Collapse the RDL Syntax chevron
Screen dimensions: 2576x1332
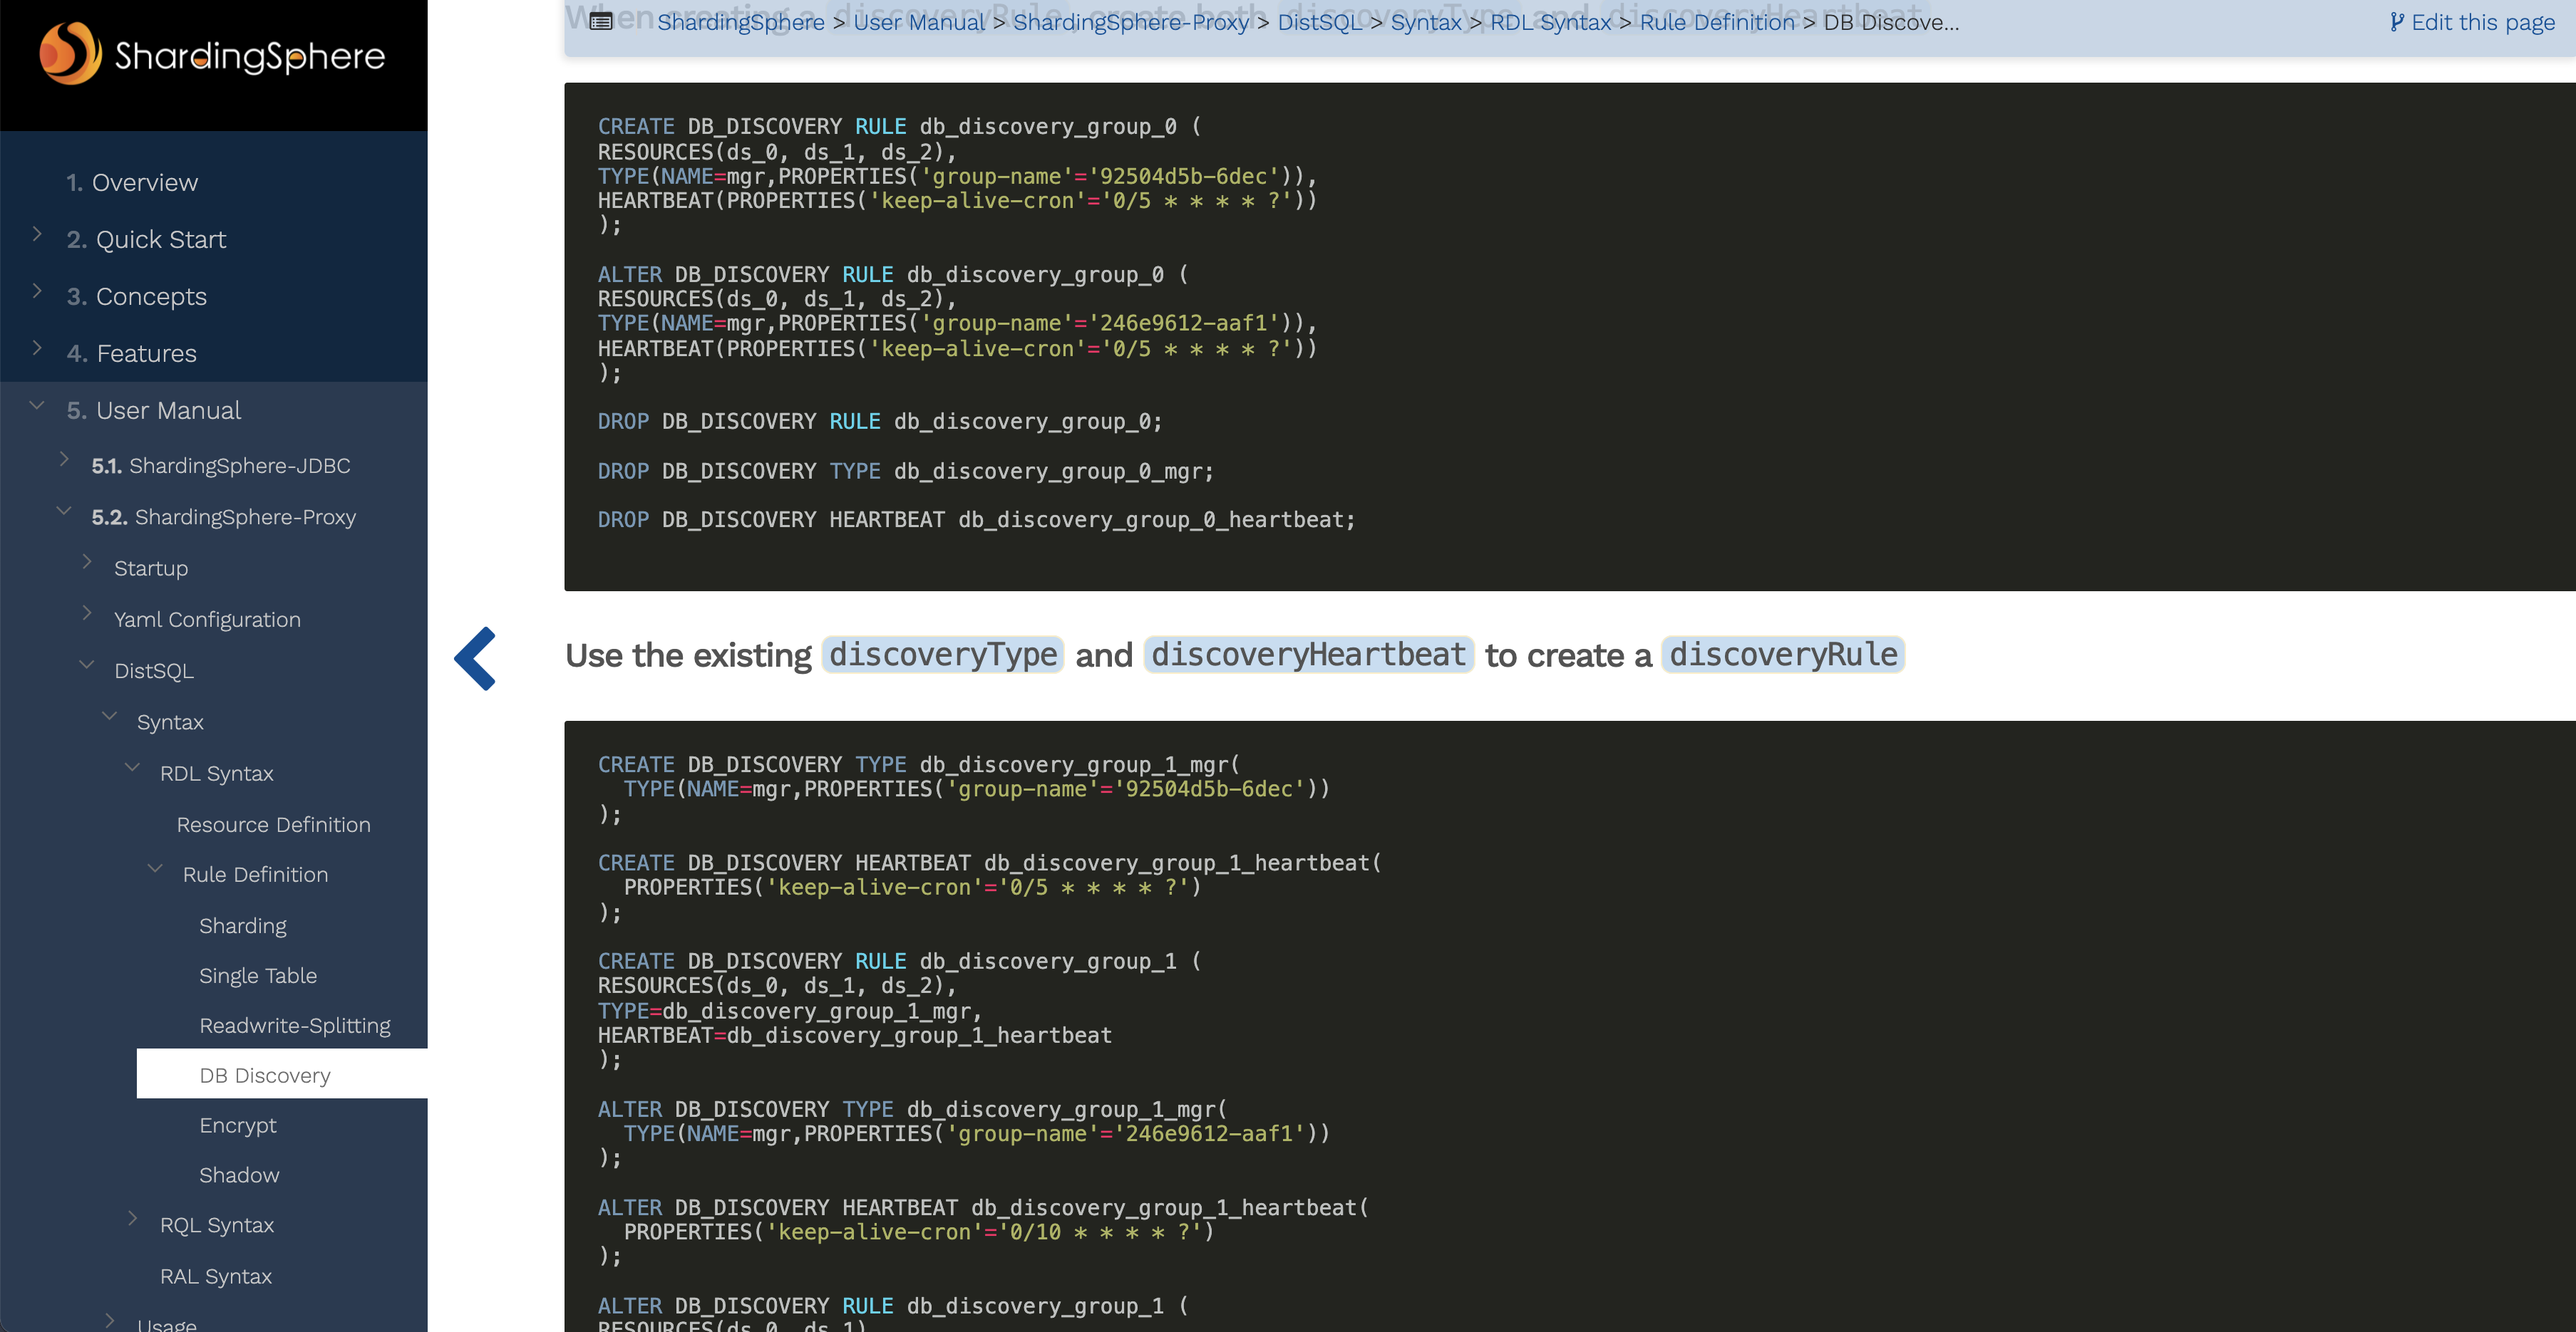pyautogui.click(x=132, y=767)
